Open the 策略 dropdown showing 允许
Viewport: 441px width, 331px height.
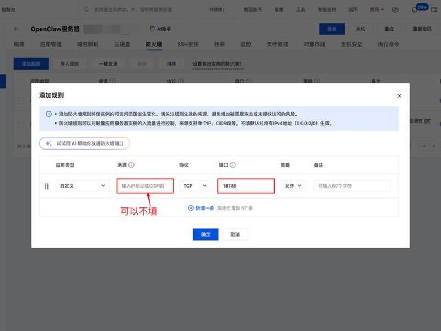(x=293, y=186)
